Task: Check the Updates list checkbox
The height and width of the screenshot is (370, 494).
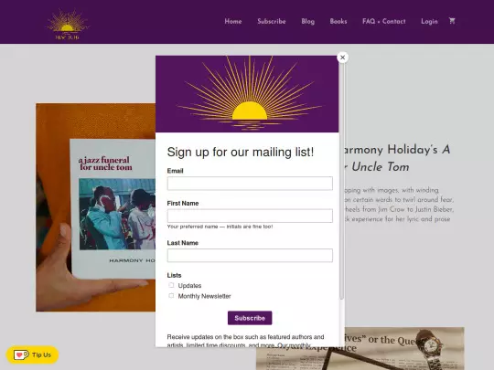Action: (171, 285)
